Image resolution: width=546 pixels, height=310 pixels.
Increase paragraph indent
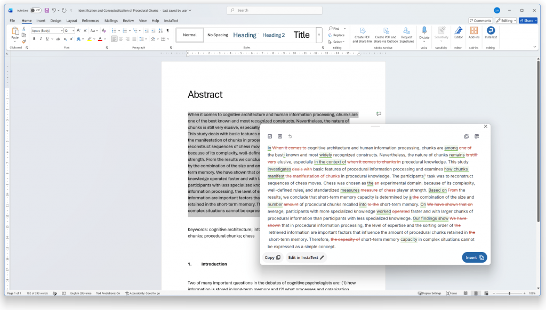153,30
